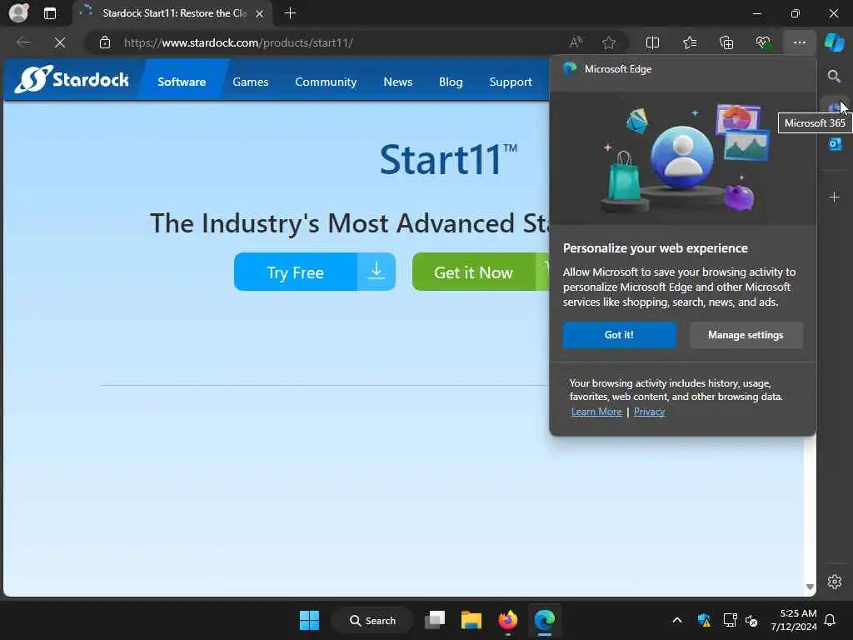Open Copilot sidebar icon
853x640 pixels.
click(x=834, y=42)
